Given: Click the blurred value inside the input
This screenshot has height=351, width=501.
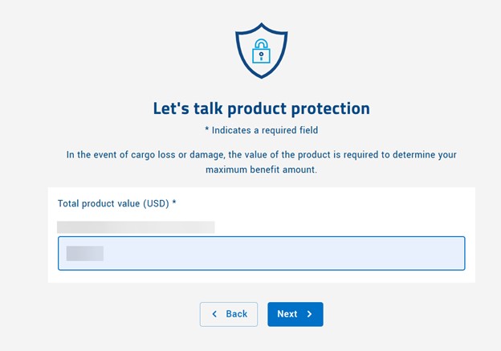Looking at the screenshot, I should click(85, 254).
